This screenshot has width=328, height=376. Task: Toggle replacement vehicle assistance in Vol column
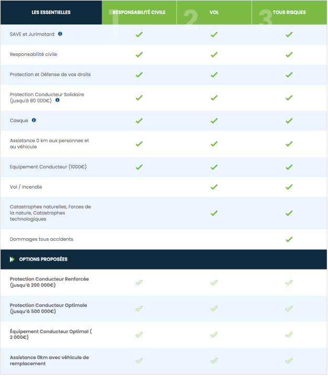tap(214, 360)
